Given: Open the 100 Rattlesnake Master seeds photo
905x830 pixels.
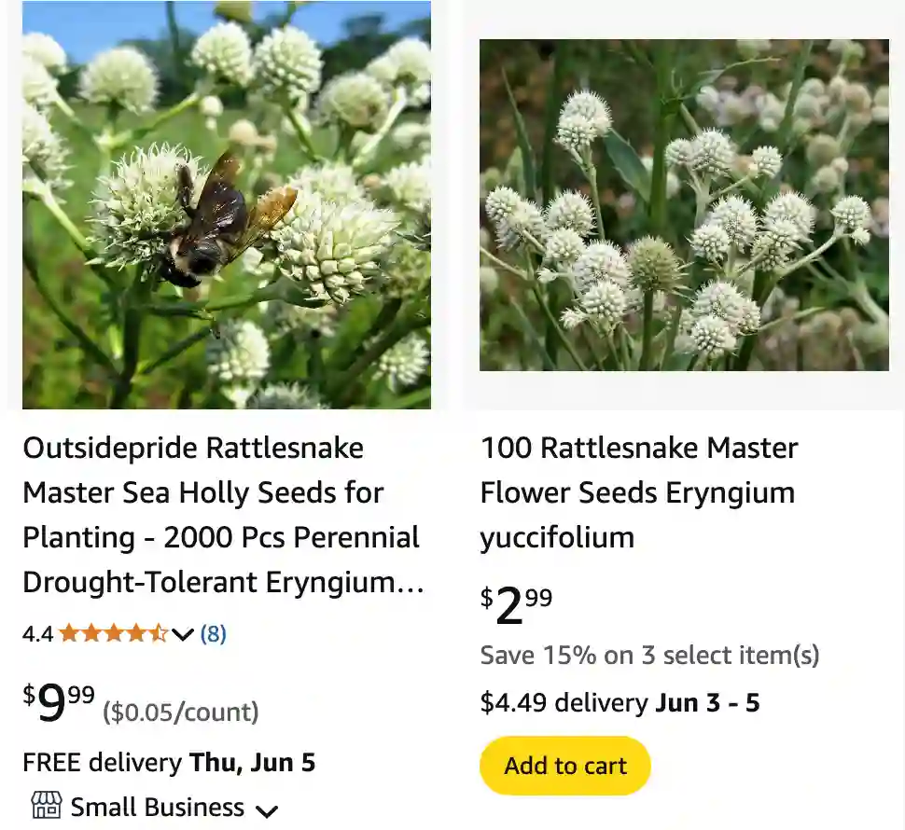Looking at the screenshot, I should pyautogui.click(x=683, y=203).
